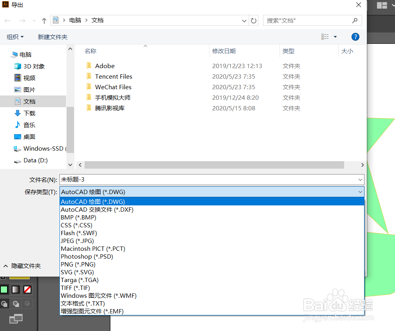The width and height of the screenshot is (395, 331).
Task: Go up one folder level
Action: pos(44,21)
